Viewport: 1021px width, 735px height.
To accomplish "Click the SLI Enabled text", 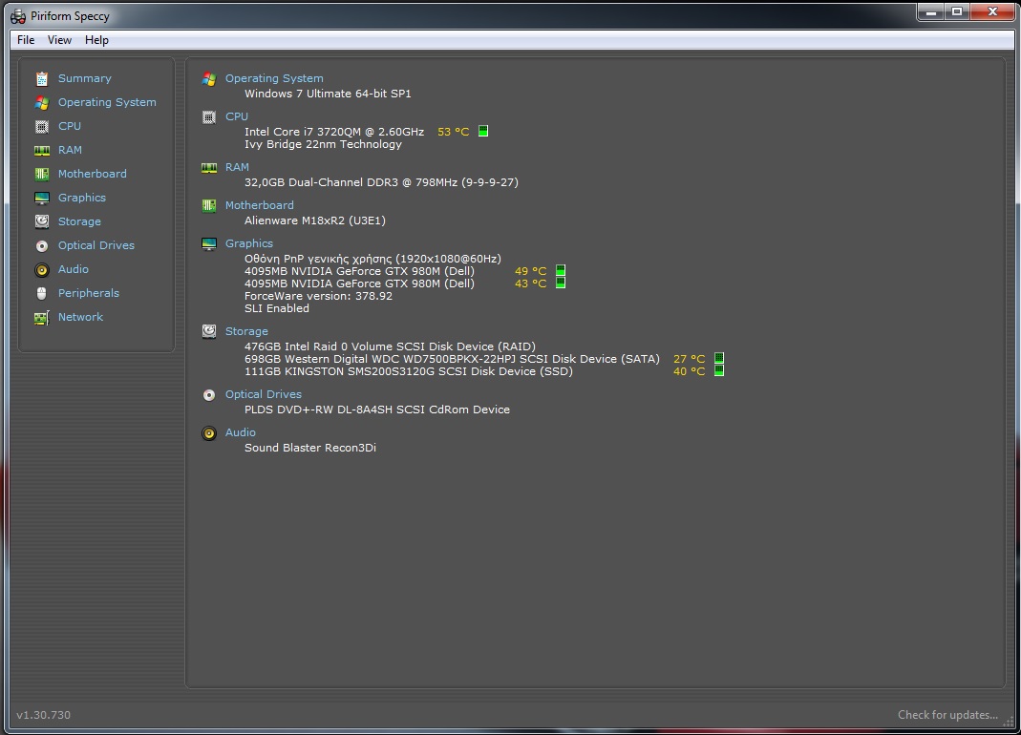I will tap(277, 308).
